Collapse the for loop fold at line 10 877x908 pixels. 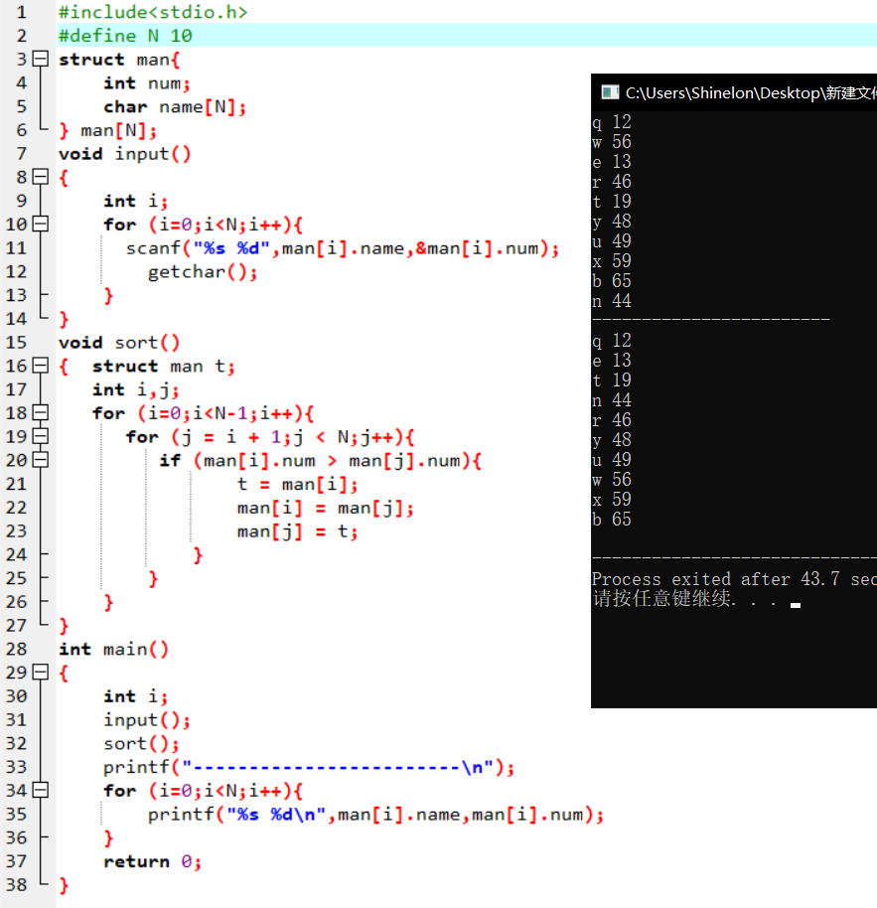[40, 225]
